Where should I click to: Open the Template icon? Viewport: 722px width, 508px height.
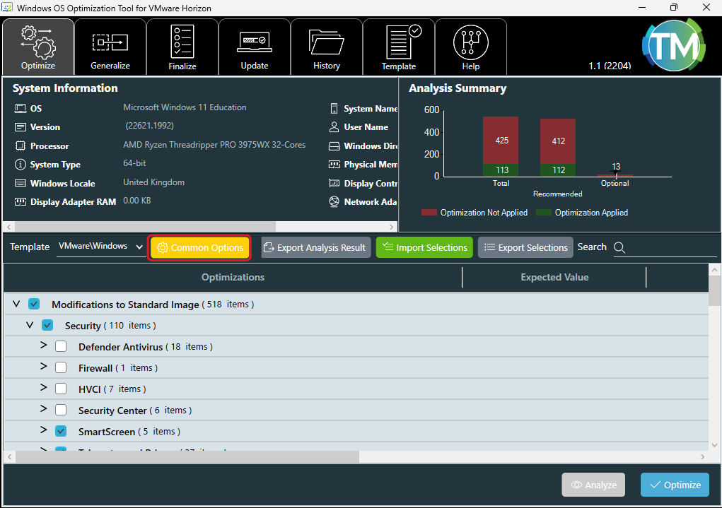click(x=399, y=42)
